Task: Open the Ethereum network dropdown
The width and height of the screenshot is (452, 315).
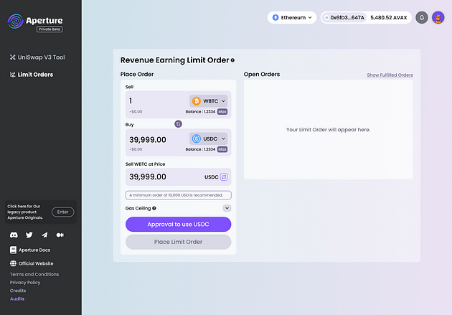Action: coord(292,18)
